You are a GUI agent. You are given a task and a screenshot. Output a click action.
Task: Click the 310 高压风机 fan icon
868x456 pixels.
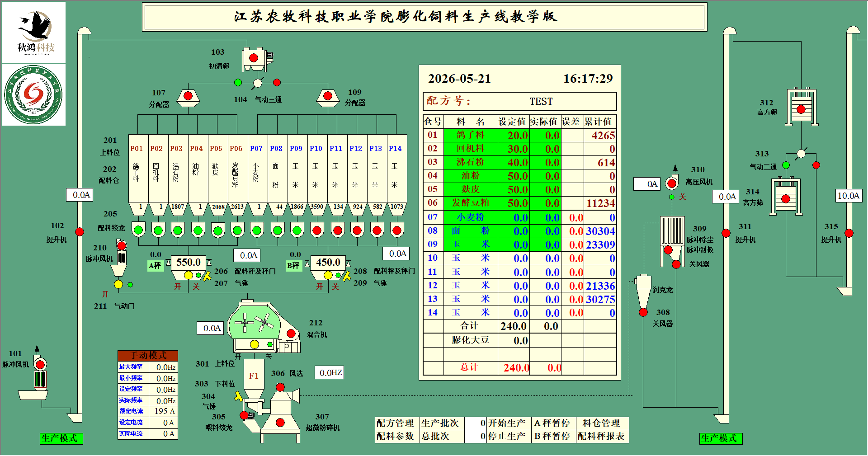point(672,183)
